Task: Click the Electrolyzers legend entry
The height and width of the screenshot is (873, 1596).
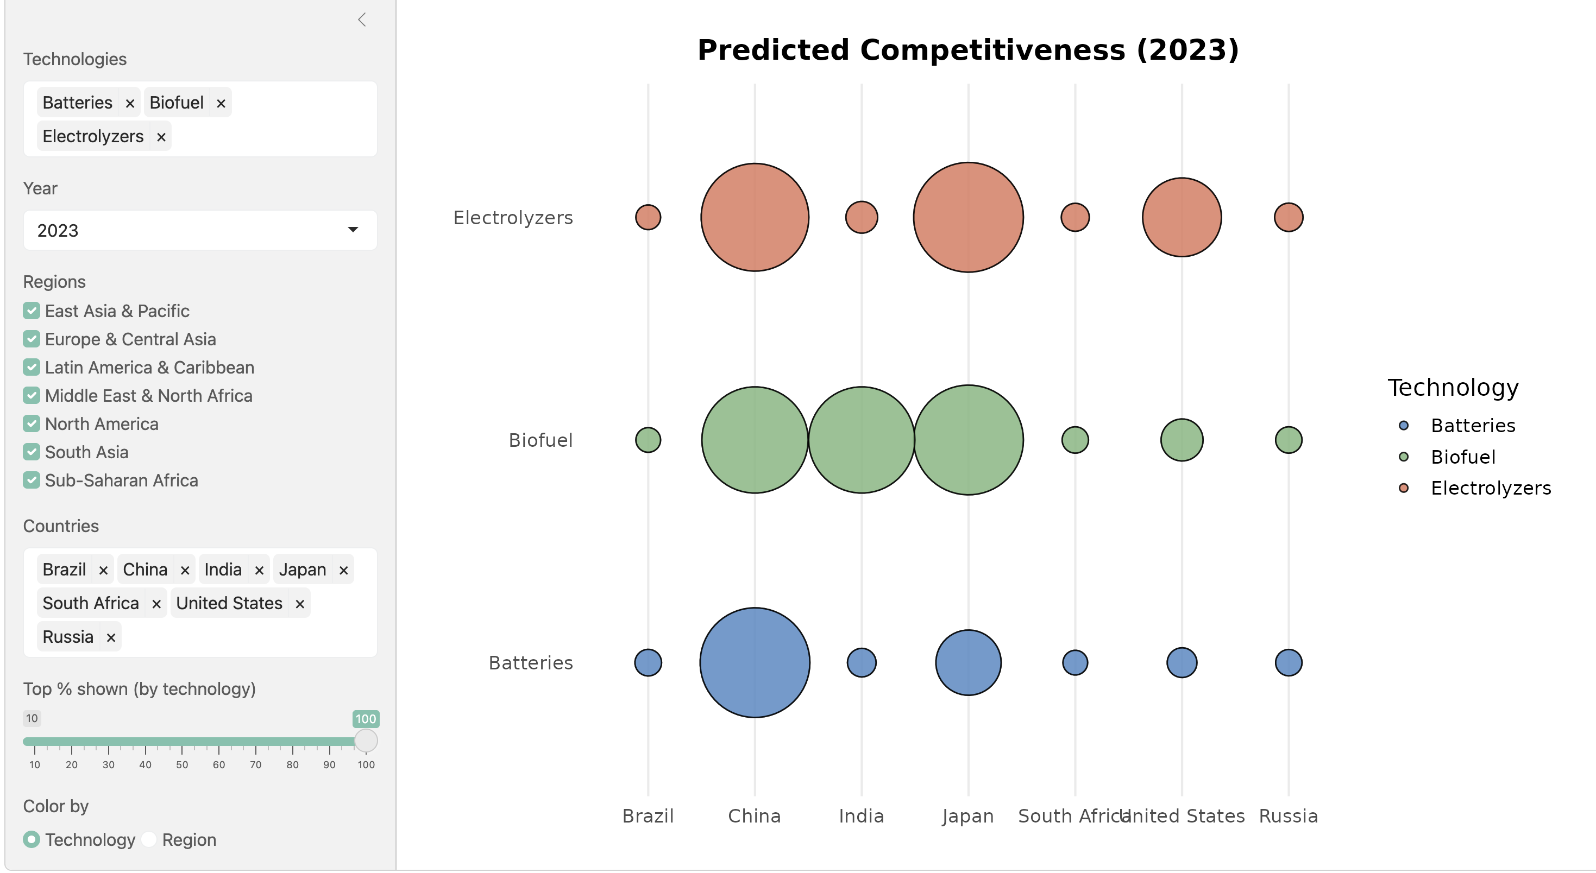Action: [x=1490, y=489]
